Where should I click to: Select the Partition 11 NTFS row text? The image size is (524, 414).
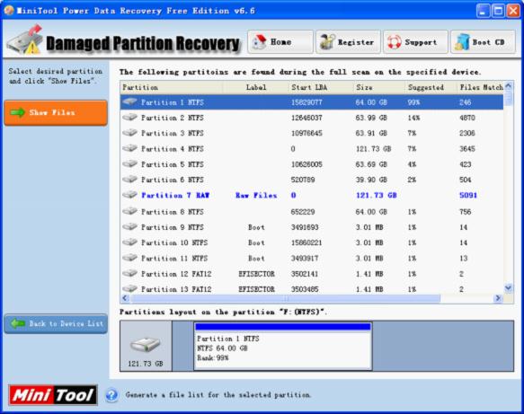click(174, 258)
